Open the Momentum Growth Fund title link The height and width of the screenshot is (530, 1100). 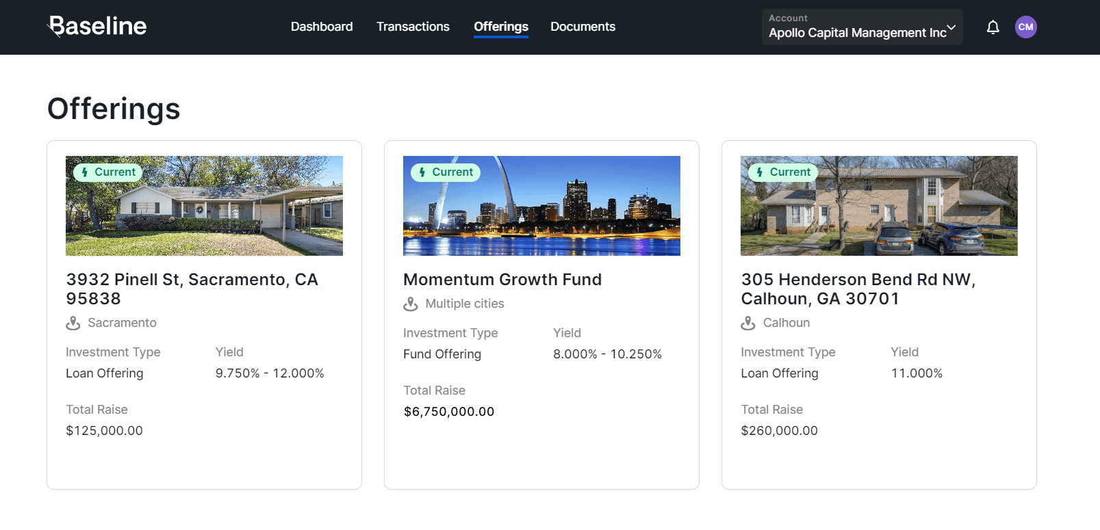502,280
